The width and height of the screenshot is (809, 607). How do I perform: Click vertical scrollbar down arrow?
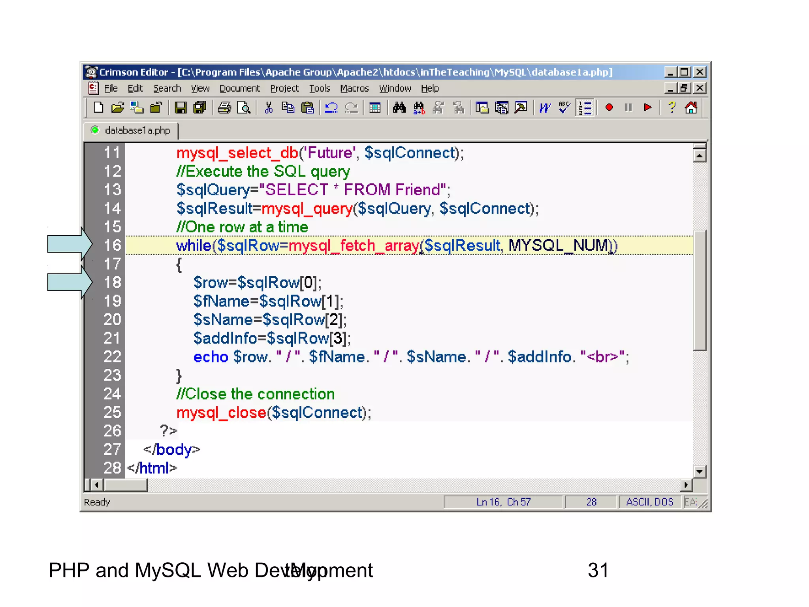[x=700, y=471]
